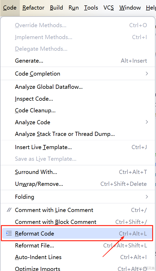Click Reformat File

coord(34,245)
